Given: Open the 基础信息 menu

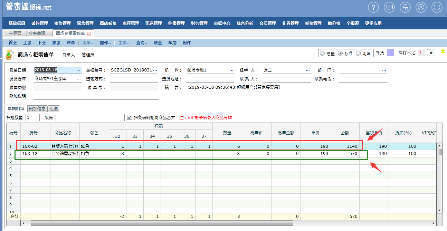Looking at the screenshot, I should [17, 23].
